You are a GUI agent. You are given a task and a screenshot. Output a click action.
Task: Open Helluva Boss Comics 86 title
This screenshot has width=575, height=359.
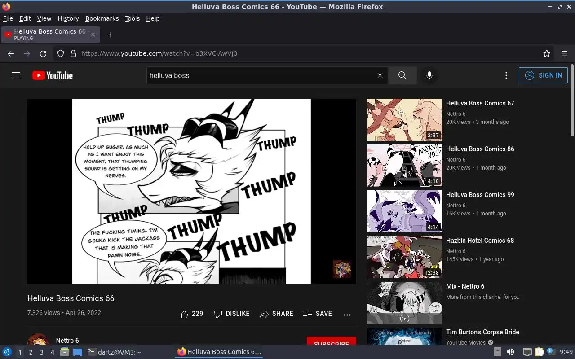[x=480, y=149]
